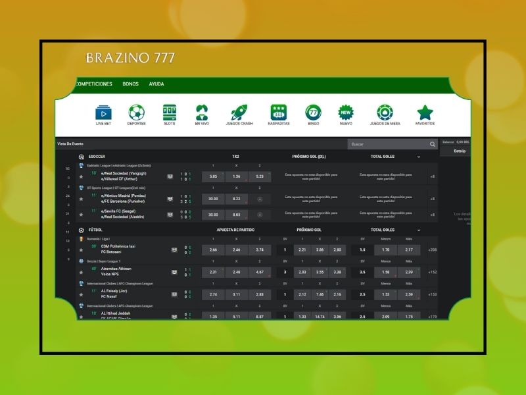526x395 pixels.
Task: Open the Juegos de Mesa chip icon
Action: (385, 113)
